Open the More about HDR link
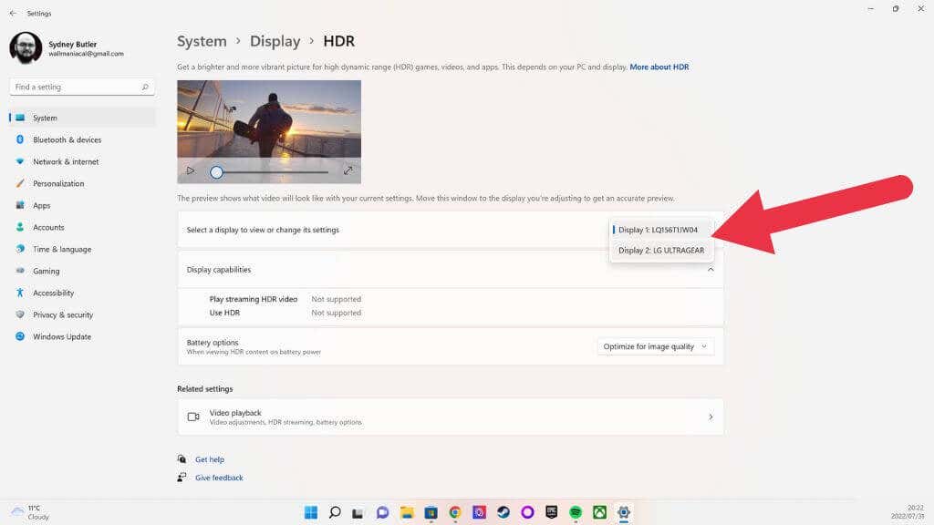Image resolution: width=934 pixels, height=525 pixels. click(x=659, y=67)
